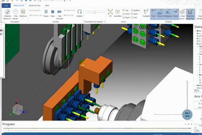
Task: Click the Step Back button
Action: tap(36, 10)
